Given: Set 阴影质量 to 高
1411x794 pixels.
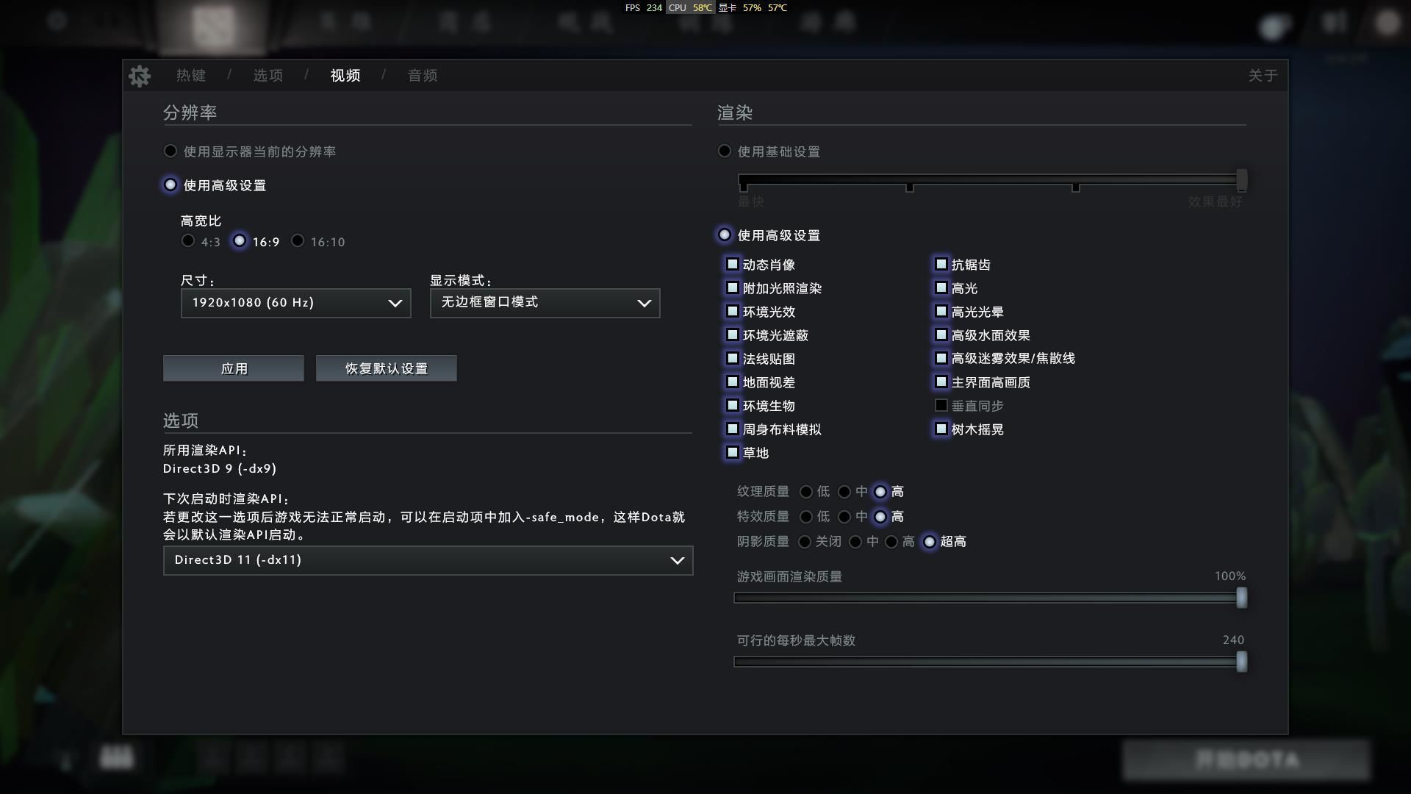Looking at the screenshot, I should click(891, 542).
